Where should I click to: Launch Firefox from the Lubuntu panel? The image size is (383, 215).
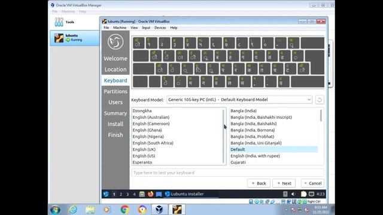coord(150,194)
